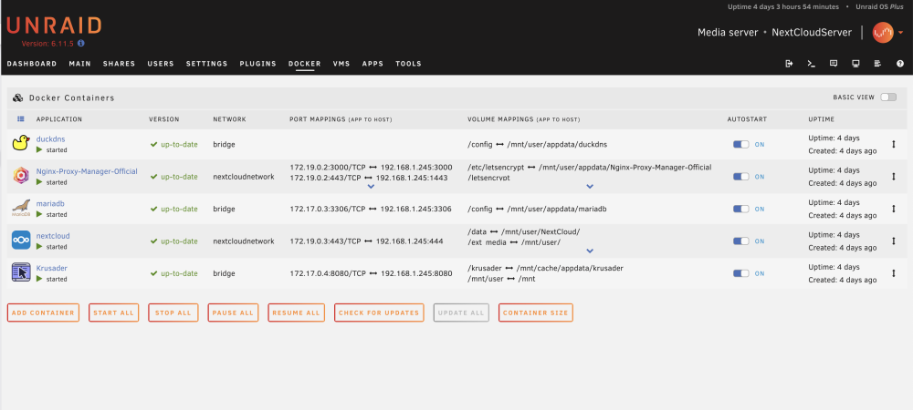Click the duckdns yellow duck icon
Screen dimensions: 913x410
[21, 143]
